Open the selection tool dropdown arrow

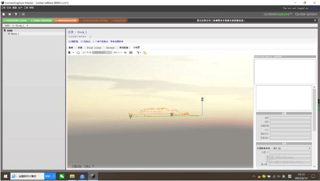click(x=141, y=53)
